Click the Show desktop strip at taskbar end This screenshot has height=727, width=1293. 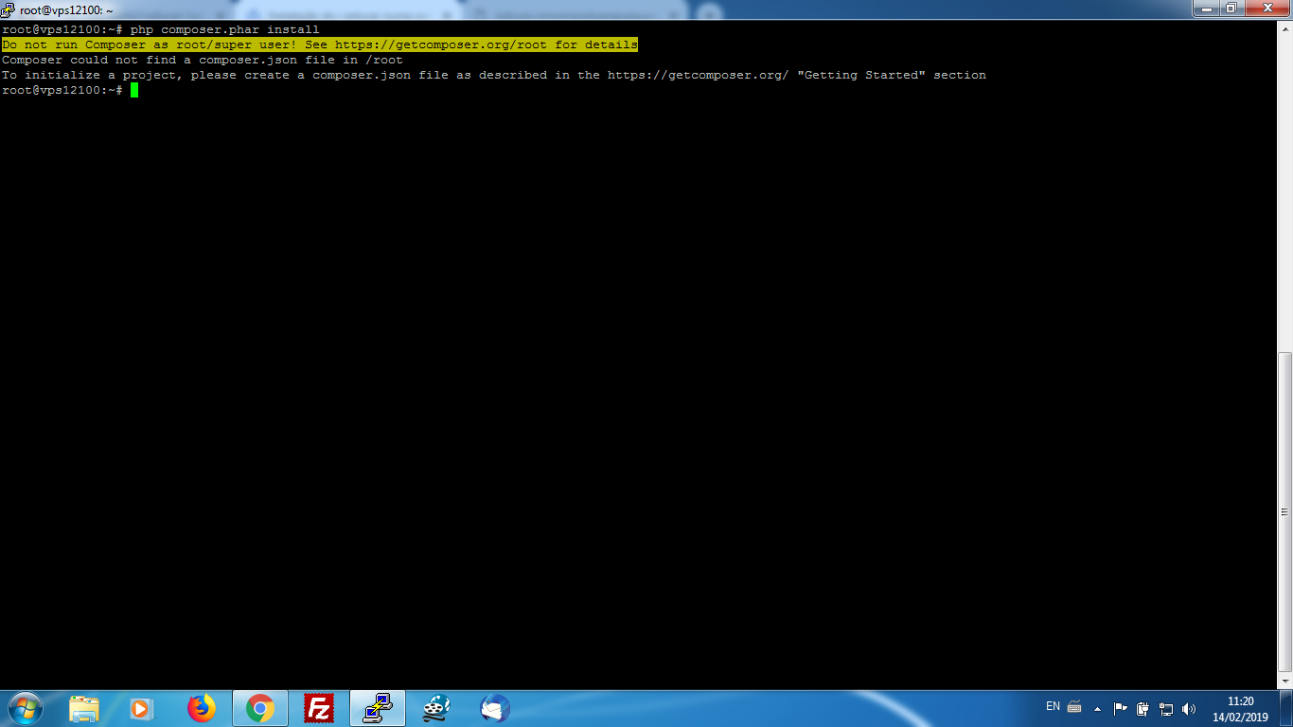click(x=1286, y=708)
